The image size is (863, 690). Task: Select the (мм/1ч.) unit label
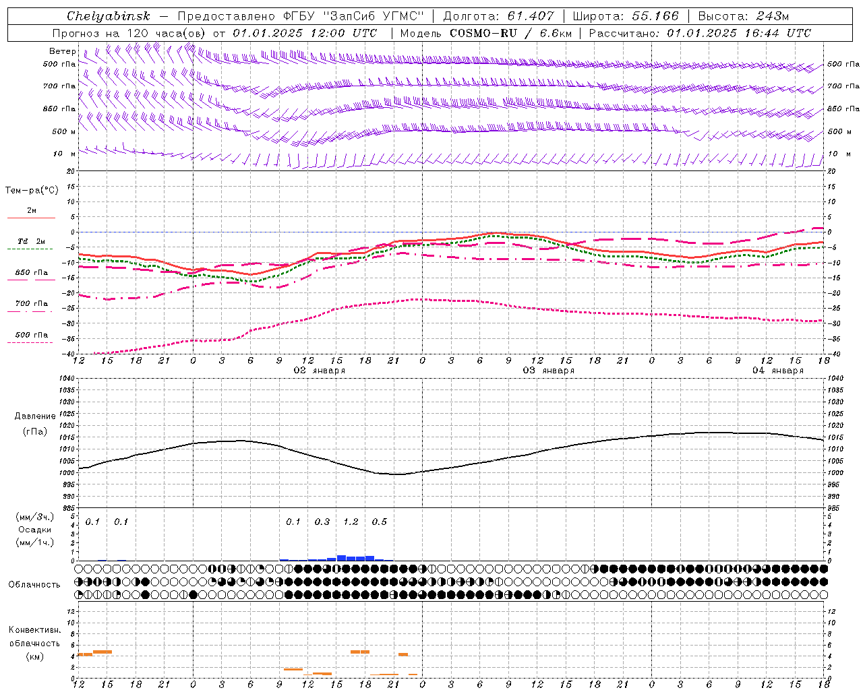35,542
